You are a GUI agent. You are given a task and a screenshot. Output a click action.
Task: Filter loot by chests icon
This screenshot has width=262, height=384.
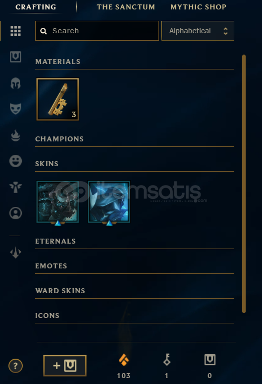tap(15, 57)
